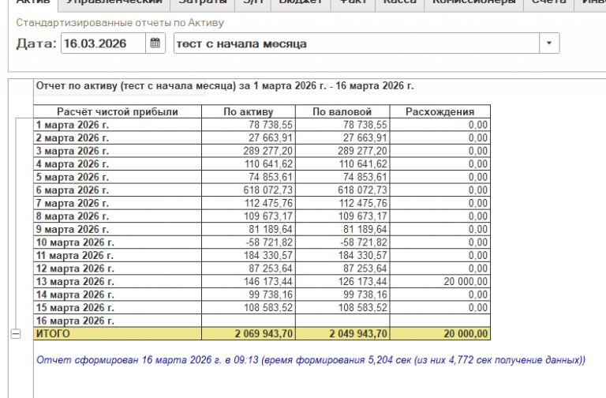Select the По валовой cell 109 673,17
This screenshot has width=606, height=398.
coord(342,216)
